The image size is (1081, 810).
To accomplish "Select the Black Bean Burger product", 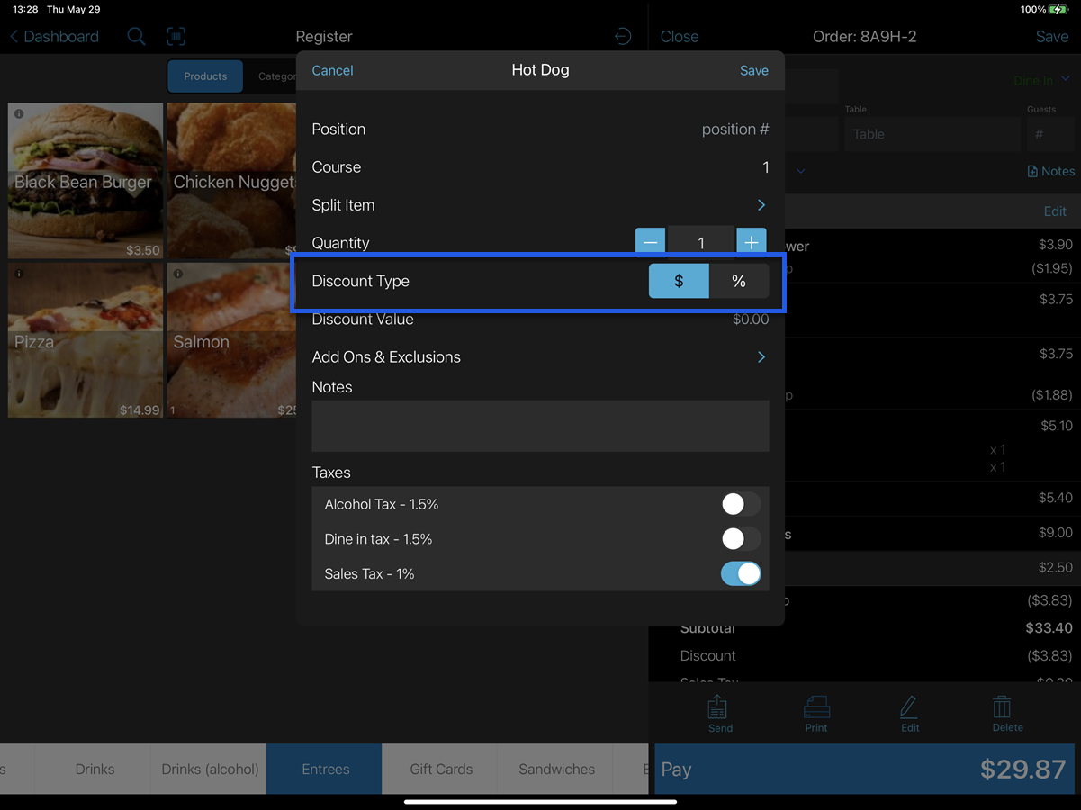I will pos(86,181).
